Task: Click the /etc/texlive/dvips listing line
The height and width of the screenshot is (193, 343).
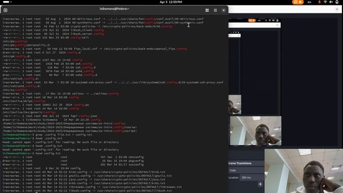Action: 24,101
